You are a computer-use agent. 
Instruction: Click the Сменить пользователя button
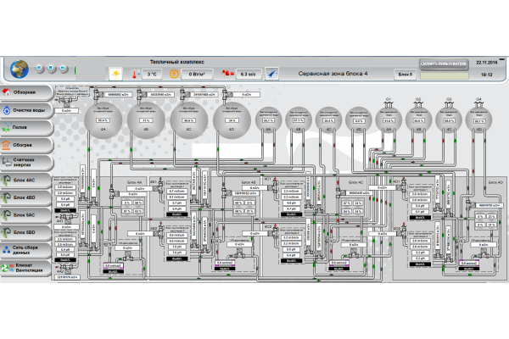click(444, 64)
